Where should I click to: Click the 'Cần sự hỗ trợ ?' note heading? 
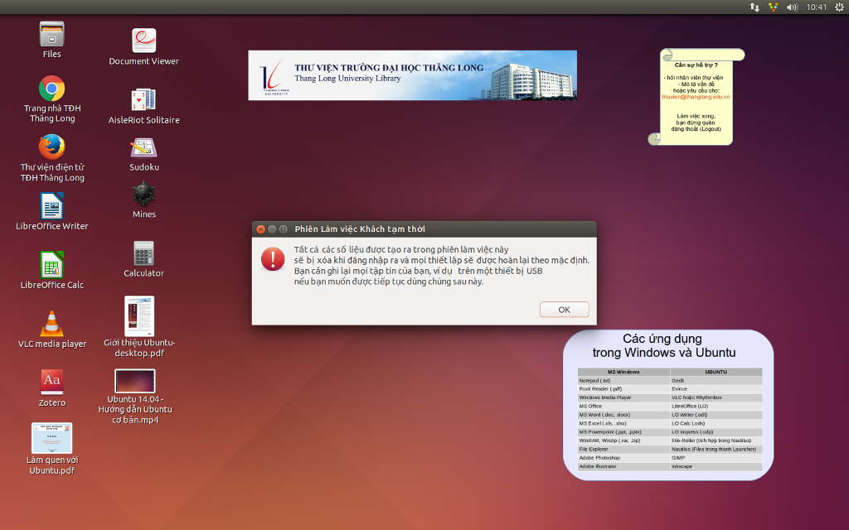click(696, 65)
